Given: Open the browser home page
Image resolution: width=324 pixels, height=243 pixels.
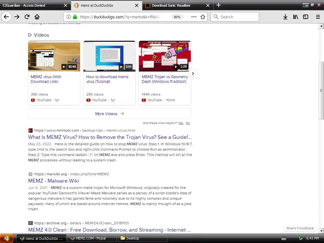Looking at the screenshot, I should (x=37, y=17).
